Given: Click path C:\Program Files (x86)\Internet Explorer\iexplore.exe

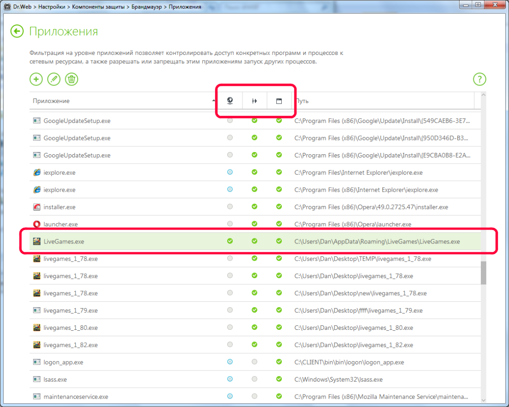Looking at the screenshot, I should (x=366, y=189).
